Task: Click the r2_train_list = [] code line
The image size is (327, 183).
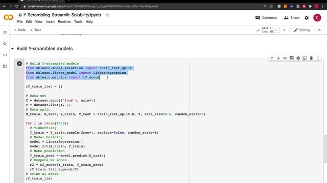Action: pos(44,86)
